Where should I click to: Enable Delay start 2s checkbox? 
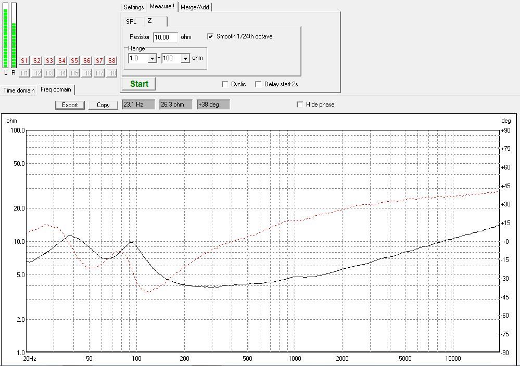click(x=258, y=84)
